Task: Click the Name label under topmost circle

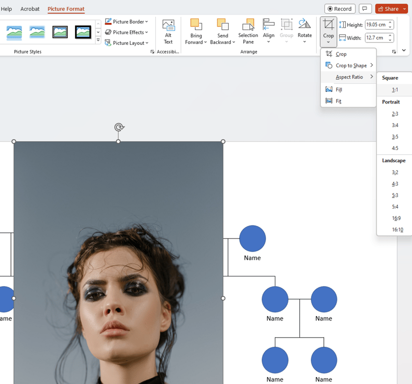Action: pyautogui.click(x=252, y=257)
